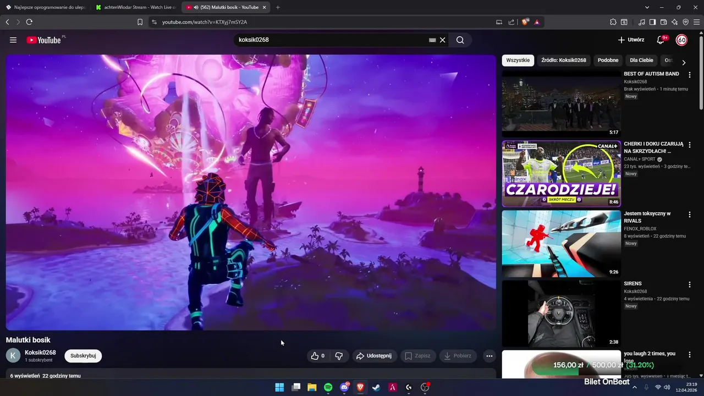
Task: Switch to achtenWlodar Stream tab
Action: [135, 7]
